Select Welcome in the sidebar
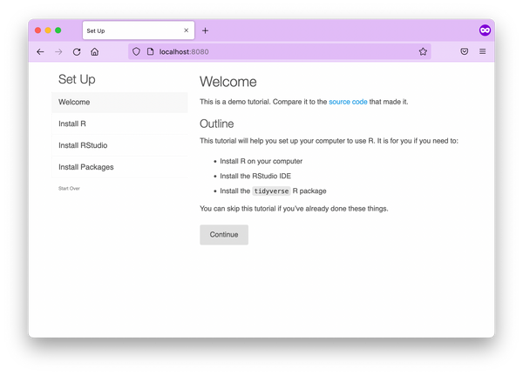This screenshot has width=523, height=375. coord(119,103)
